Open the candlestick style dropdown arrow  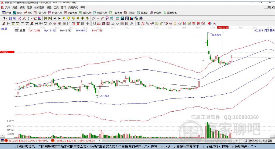31,18
